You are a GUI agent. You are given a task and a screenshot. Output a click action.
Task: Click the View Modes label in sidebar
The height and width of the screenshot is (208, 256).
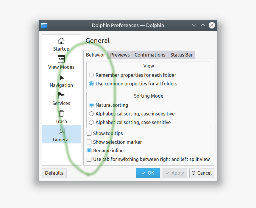(61, 67)
